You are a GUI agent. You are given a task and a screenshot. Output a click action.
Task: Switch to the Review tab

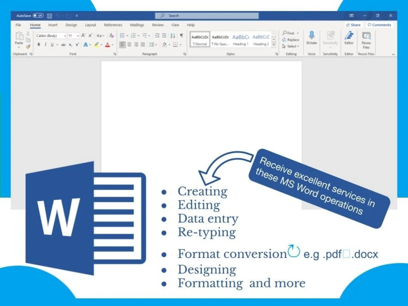coord(157,25)
